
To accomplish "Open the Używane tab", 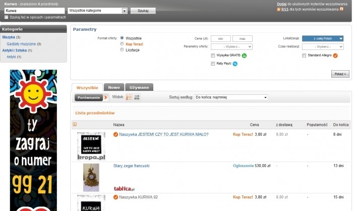I will click(139, 87).
